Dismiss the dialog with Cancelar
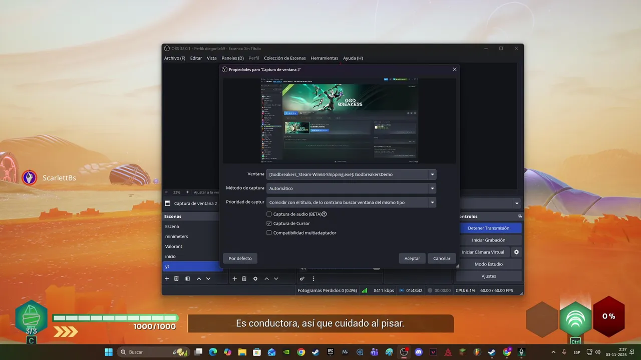The height and width of the screenshot is (360, 641). (442, 258)
